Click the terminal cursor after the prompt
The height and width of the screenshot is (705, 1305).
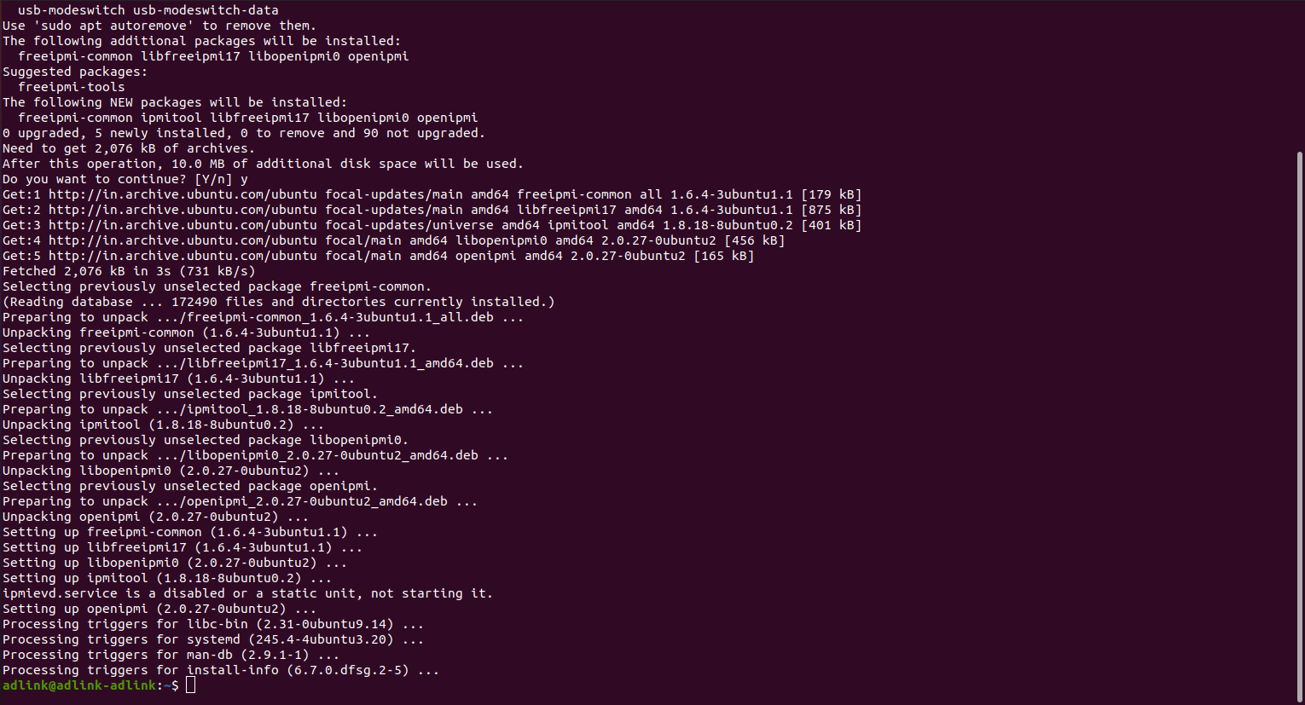pos(190,685)
